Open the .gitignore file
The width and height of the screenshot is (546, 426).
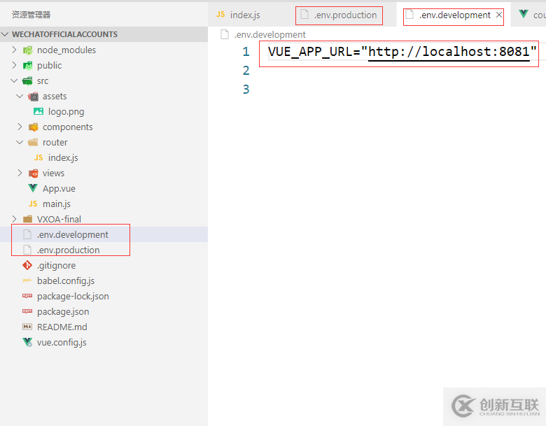(56, 265)
